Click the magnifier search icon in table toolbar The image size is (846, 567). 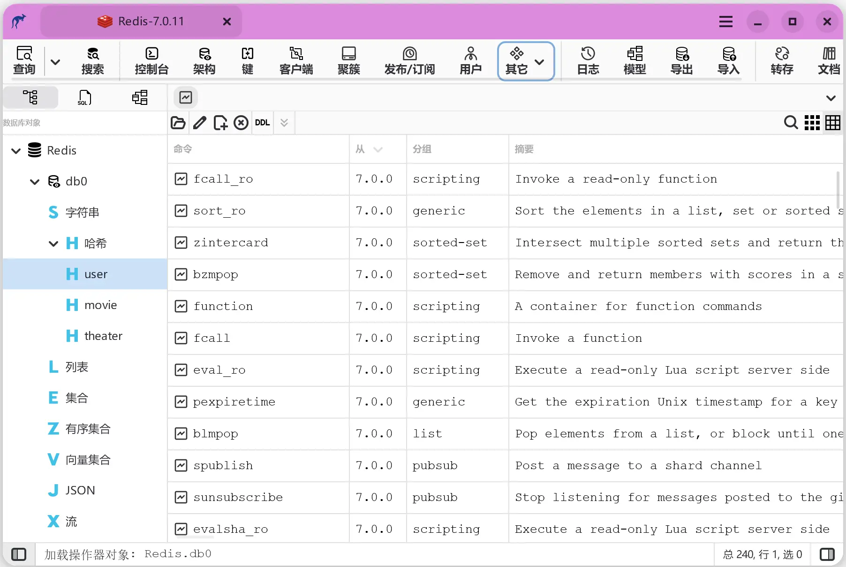tap(791, 123)
